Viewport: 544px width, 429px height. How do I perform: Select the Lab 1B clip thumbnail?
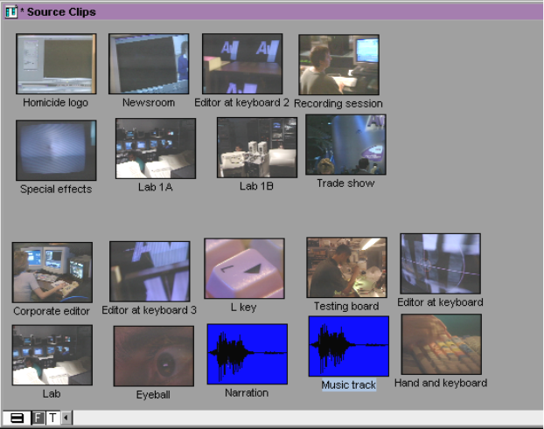(257, 148)
